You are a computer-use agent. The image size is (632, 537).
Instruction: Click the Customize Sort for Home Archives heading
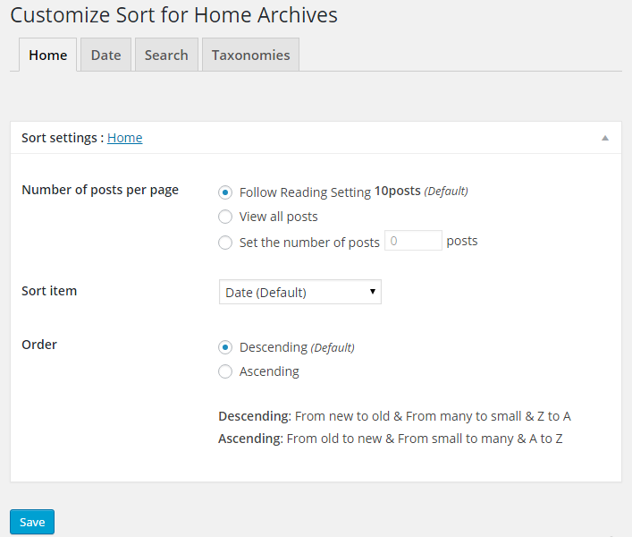point(173,15)
